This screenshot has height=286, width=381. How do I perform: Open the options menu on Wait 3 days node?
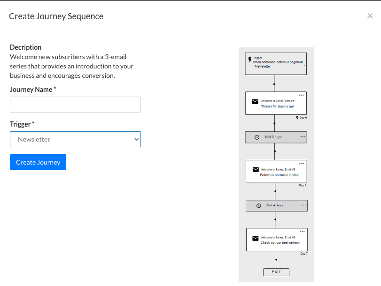(303, 136)
